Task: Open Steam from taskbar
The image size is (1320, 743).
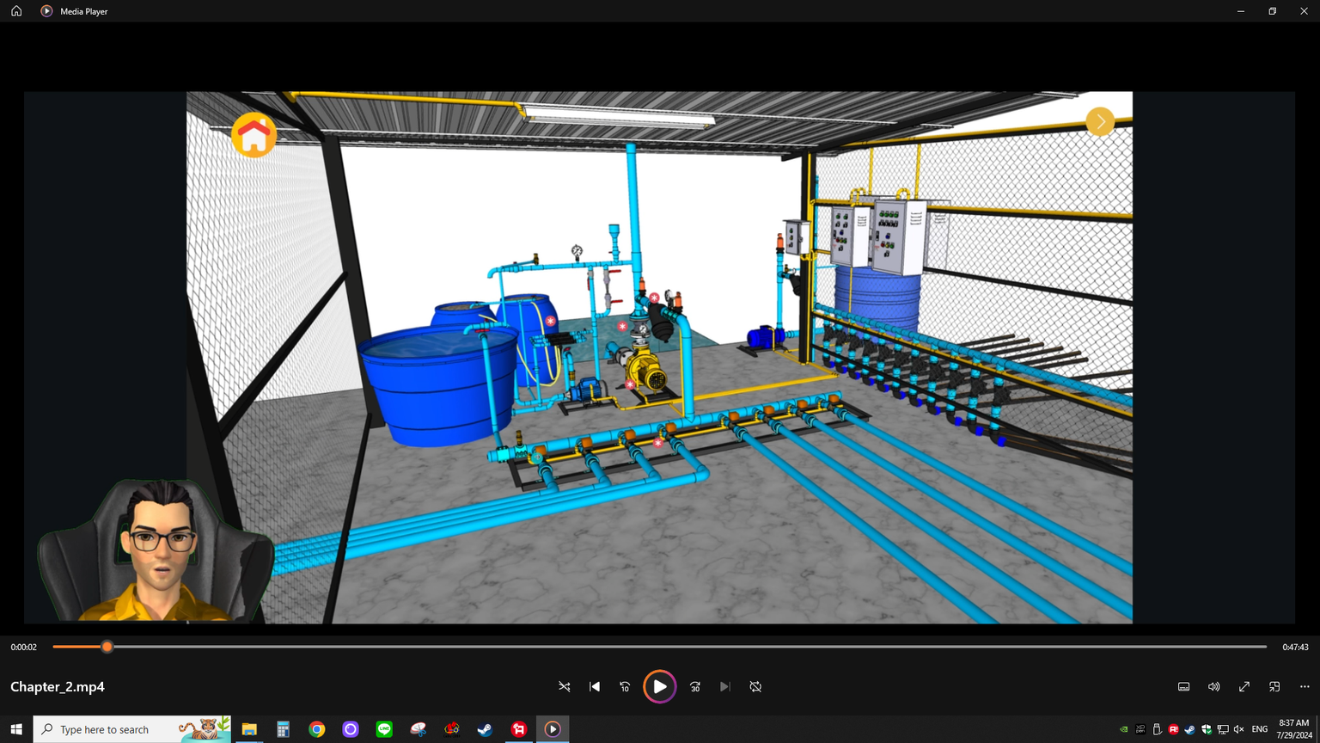Action: (x=485, y=729)
